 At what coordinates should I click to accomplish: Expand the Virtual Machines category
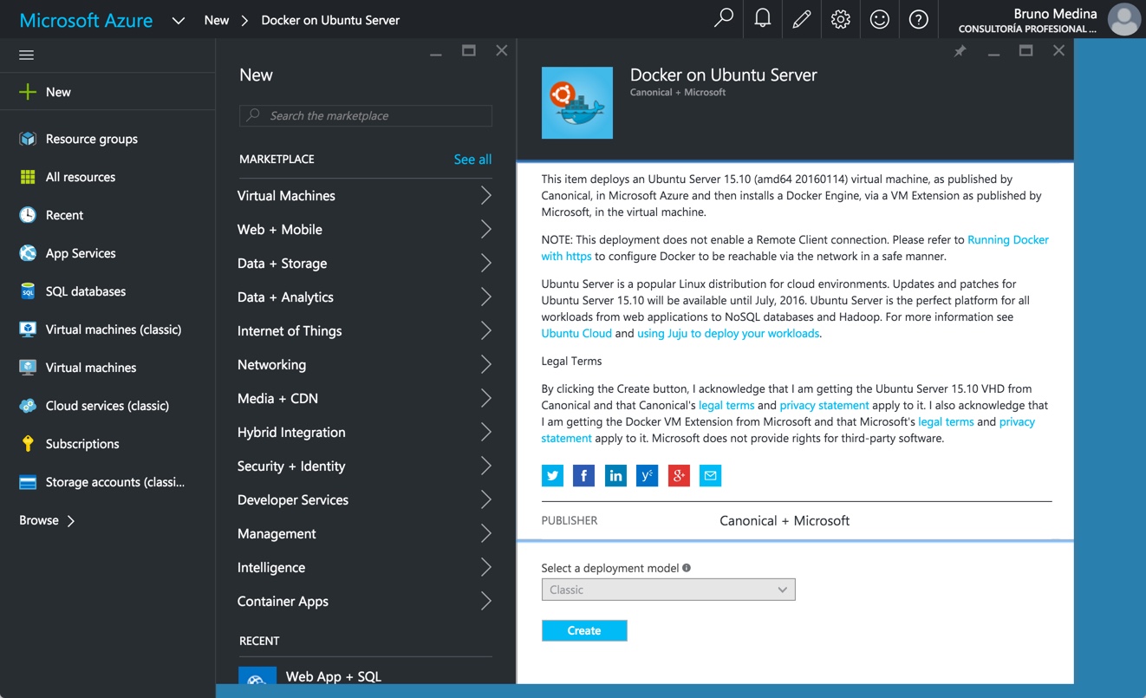tap(364, 196)
